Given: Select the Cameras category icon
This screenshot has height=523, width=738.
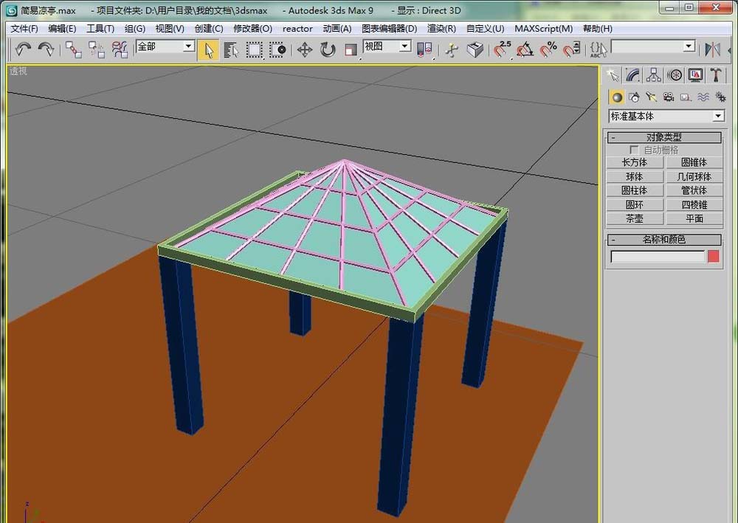Looking at the screenshot, I should coord(669,97).
